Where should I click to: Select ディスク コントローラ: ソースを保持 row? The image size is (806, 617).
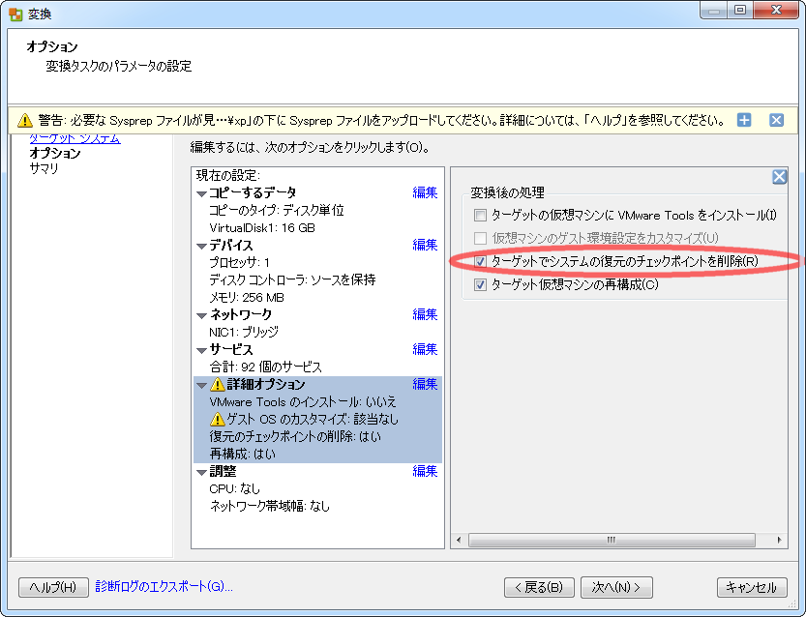[x=292, y=280]
